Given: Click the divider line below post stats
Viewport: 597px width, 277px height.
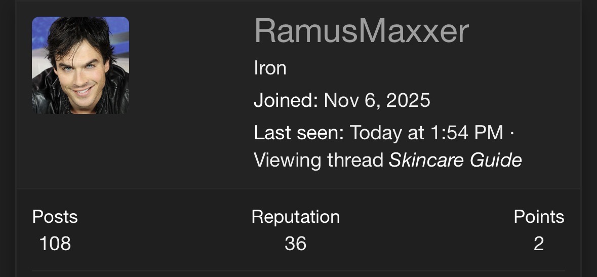Looking at the screenshot, I should tap(299, 270).
